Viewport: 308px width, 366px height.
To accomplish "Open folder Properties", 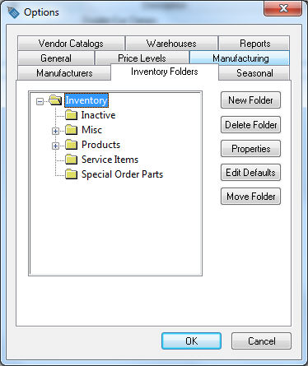I will tap(250, 149).
